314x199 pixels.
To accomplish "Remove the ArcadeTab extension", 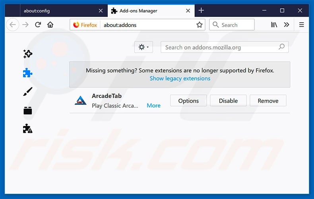I will [x=268, y=101].
